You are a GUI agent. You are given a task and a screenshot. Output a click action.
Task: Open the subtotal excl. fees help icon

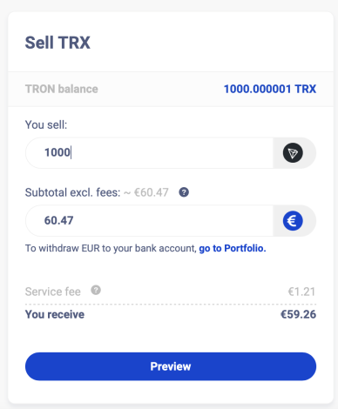point(184,192)
